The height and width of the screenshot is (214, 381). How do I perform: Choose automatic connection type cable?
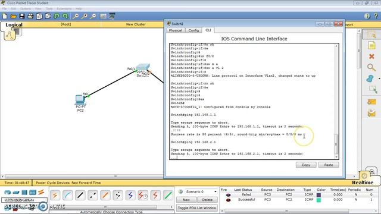(55, 195)
